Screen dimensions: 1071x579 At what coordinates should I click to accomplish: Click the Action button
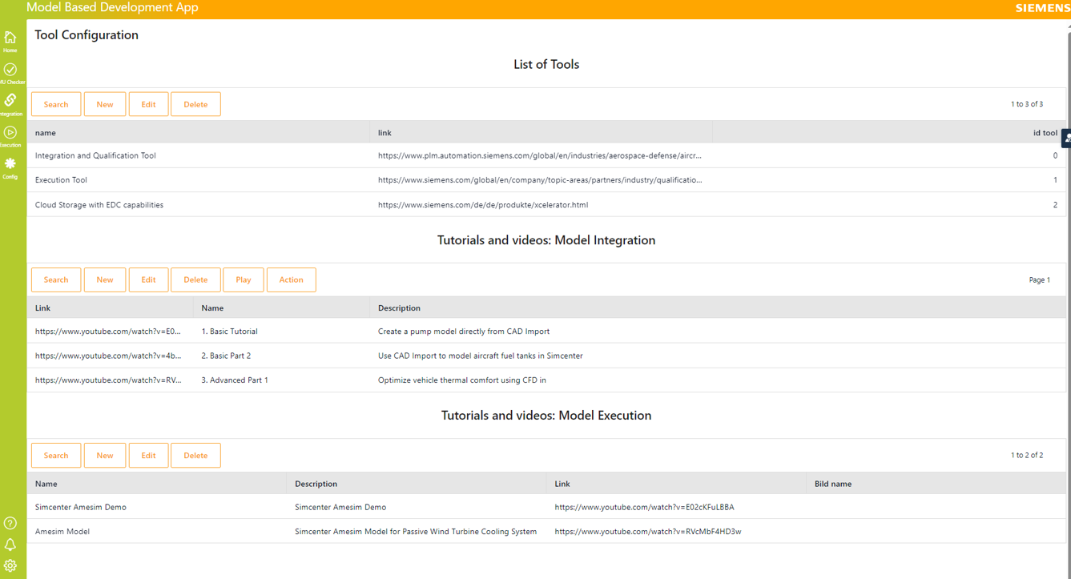point(291,279)
